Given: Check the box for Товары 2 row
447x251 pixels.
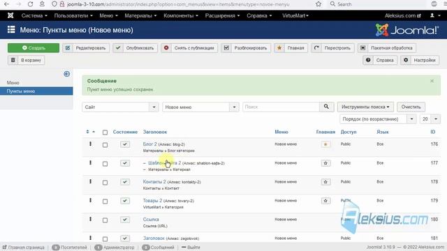Looking at the screenshot, I should click(105, 201).
